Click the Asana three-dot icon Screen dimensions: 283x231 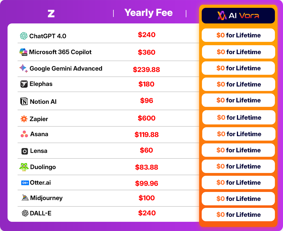pos(24,134)
